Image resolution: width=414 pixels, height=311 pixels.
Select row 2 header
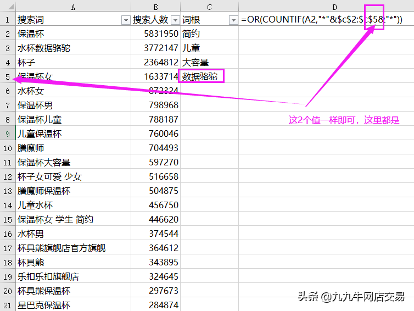(8, 34)
